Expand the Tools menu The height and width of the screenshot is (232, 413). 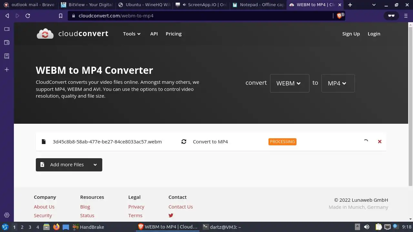(132, 34)
